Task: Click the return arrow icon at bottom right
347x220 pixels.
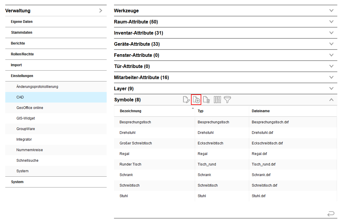Action: pos(331,214)
